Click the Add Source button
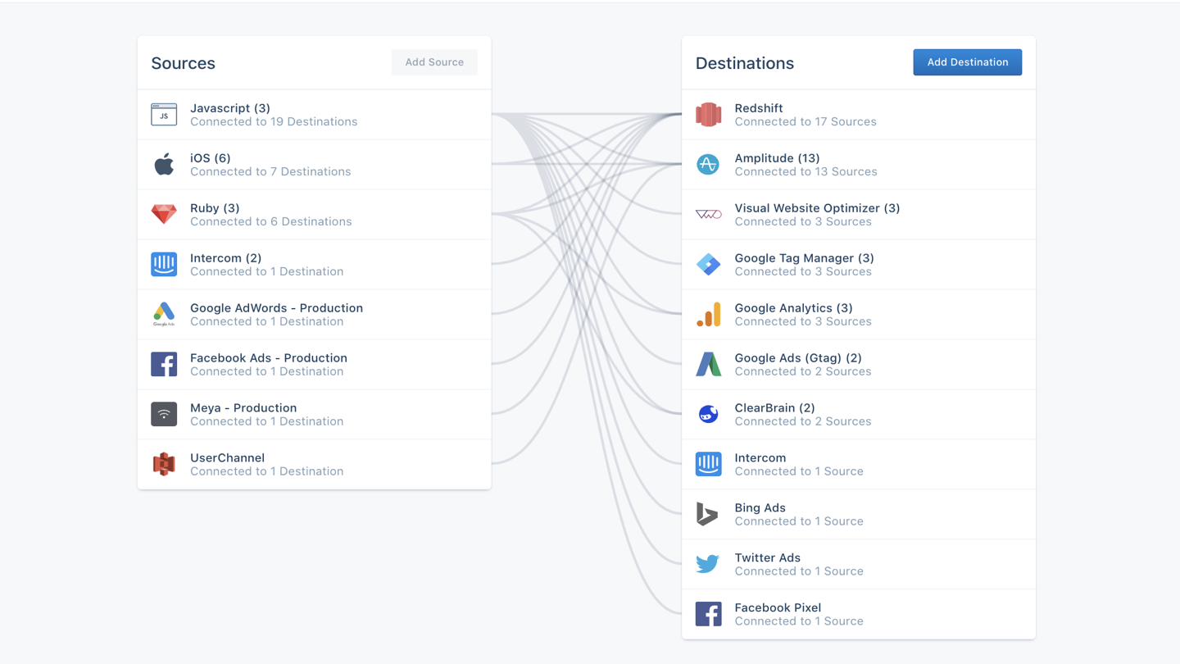The image size is (1180, 664). [434, 62]
